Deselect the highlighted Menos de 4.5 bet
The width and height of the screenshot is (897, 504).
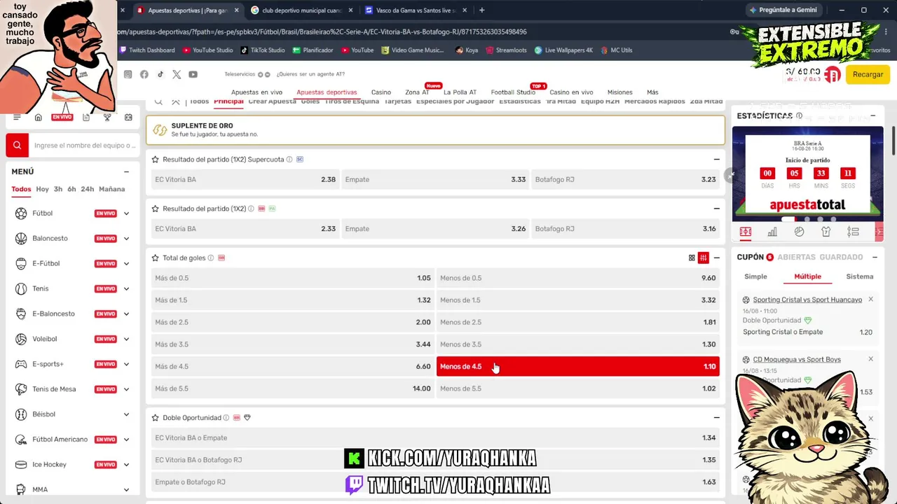(578, 366)
